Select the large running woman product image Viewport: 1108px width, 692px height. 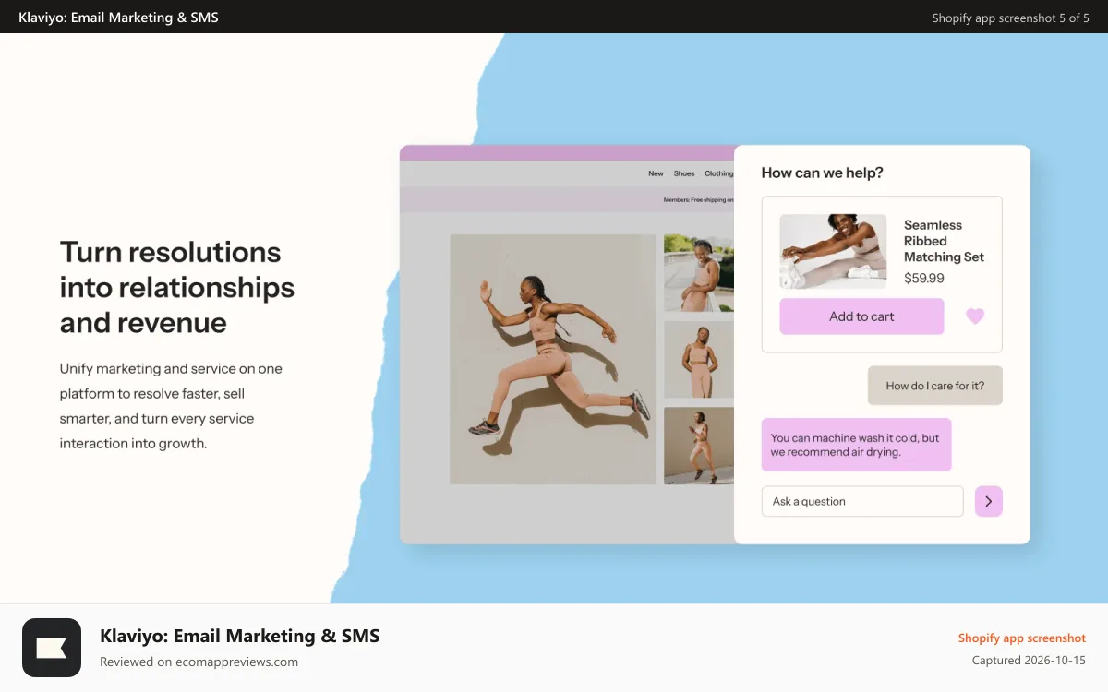[552, 359]
